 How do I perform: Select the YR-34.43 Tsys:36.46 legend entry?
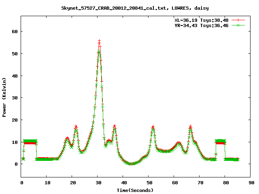pos(202,25)
